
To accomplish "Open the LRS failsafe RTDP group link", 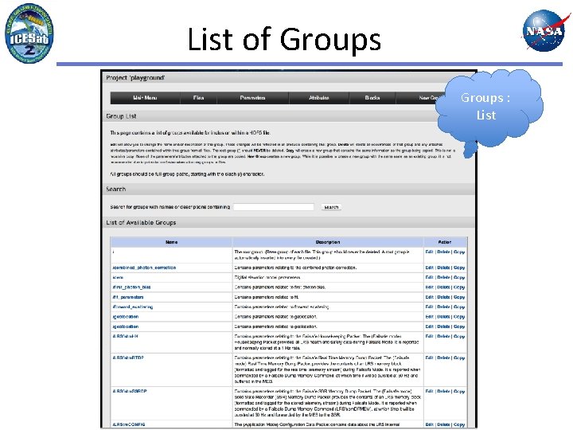I will [128, 358].
